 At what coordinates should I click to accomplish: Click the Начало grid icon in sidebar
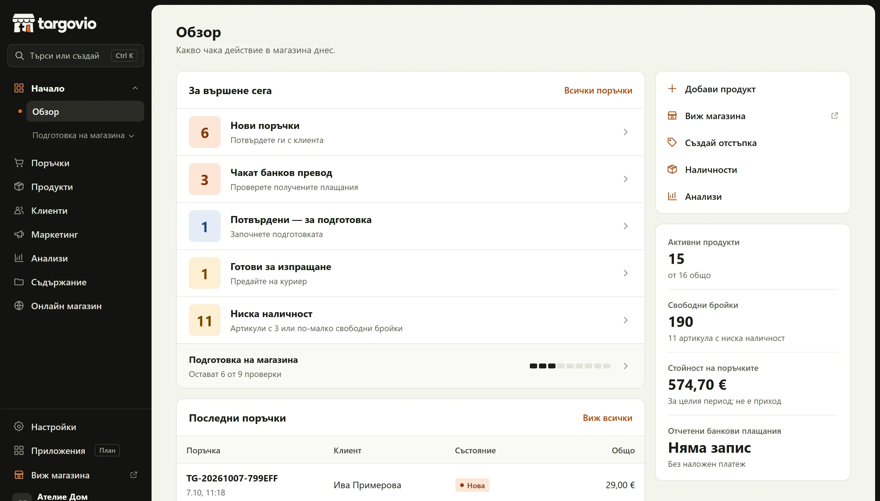(19, 88)
